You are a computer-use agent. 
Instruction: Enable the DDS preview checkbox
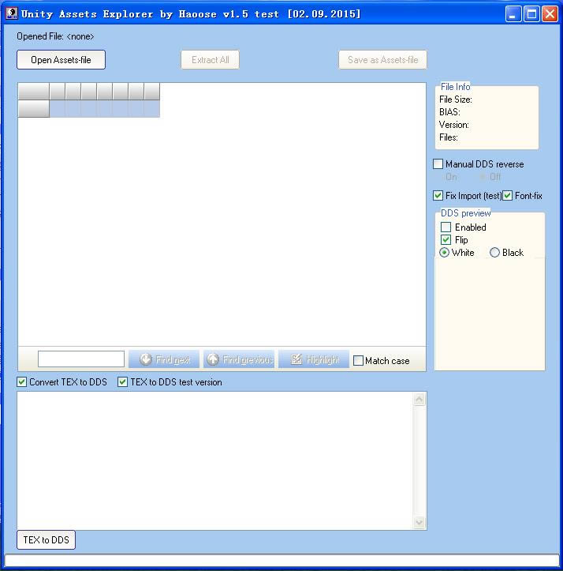tap(446, 227)
